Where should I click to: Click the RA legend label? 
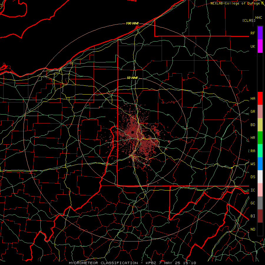(x=253, y=151)
